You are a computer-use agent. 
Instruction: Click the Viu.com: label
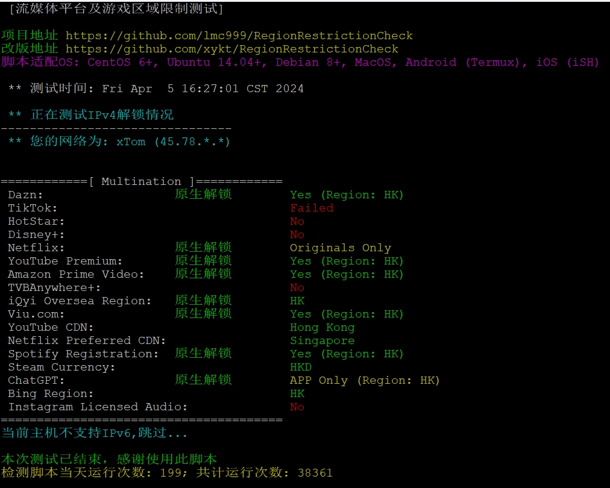(x=36, y=314)
